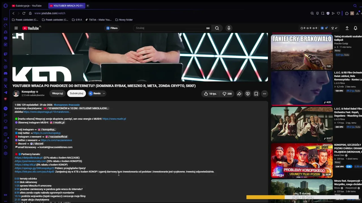The width and height of the screenshot is (362, 203).
Task: Open Konopskyy channel avatar
Action: (16, 94)
